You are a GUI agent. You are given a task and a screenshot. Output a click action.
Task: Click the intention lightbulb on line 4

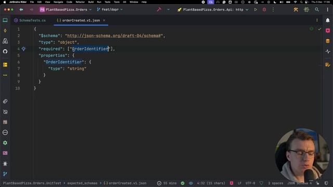(x=23, y=49)
